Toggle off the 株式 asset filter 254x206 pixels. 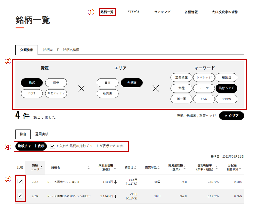pos(32,83)
